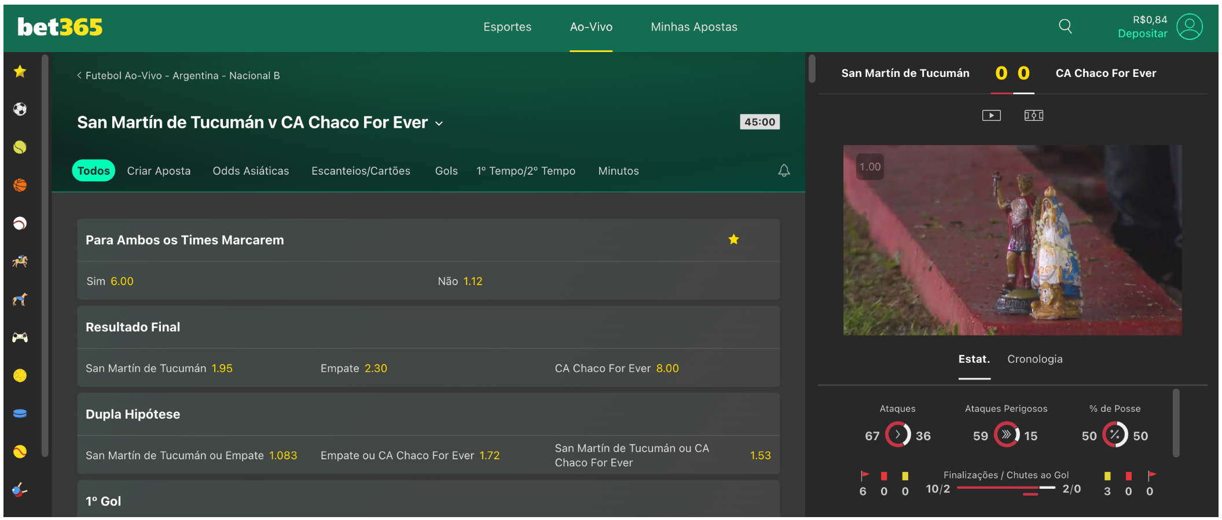Select the Basketball sport icon

point(20,185)
